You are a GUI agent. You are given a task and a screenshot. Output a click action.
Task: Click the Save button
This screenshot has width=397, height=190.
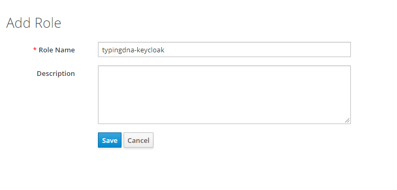click(x=109, y=140)
